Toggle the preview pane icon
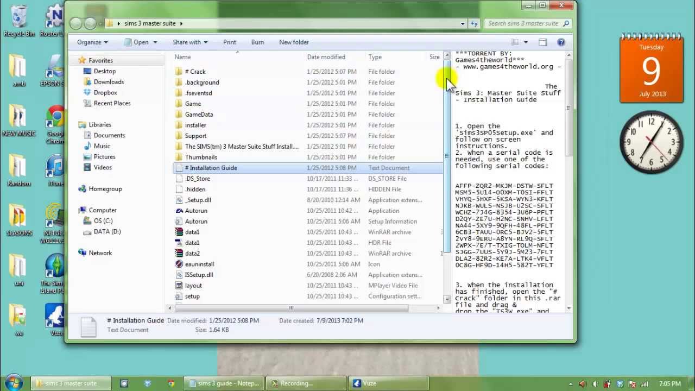The height and width of the screenshot is (391, 695). pos(542,42)
